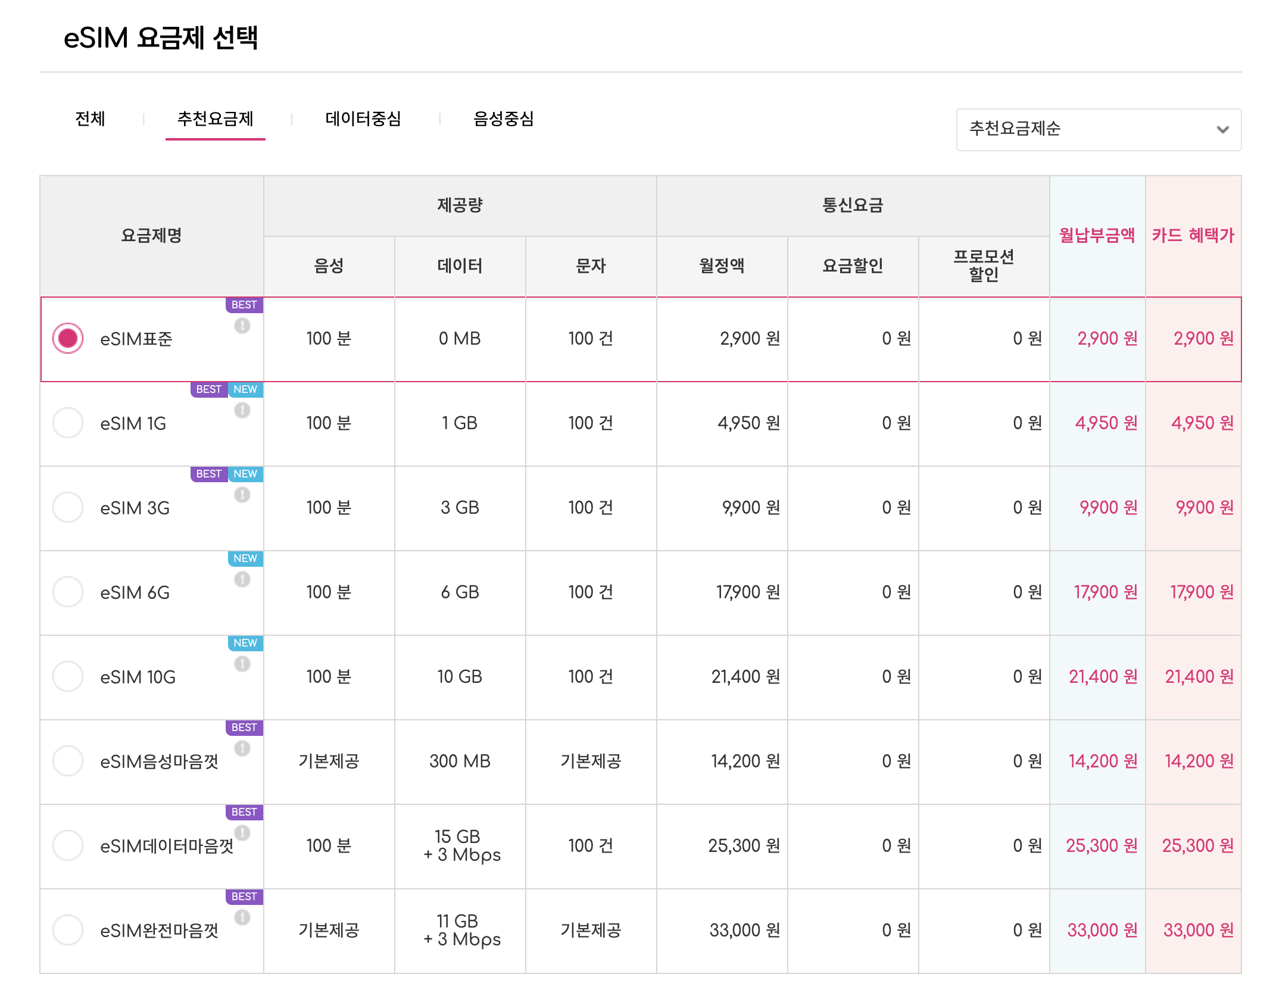
Task: Click the eSIM 10G plan name
Action: click(x=138, y=677)
